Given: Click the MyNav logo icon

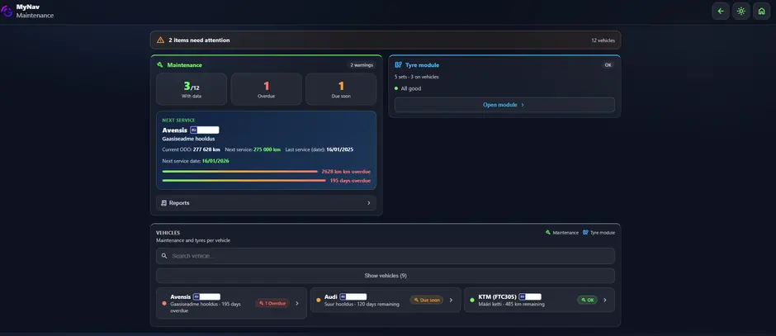Looking at the screenshot, I should tap(7, 12).
